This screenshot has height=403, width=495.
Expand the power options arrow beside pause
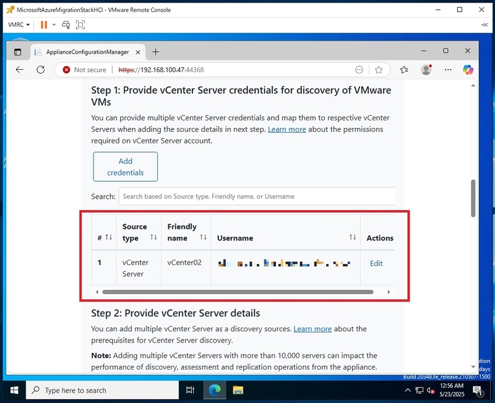[54, 25]
